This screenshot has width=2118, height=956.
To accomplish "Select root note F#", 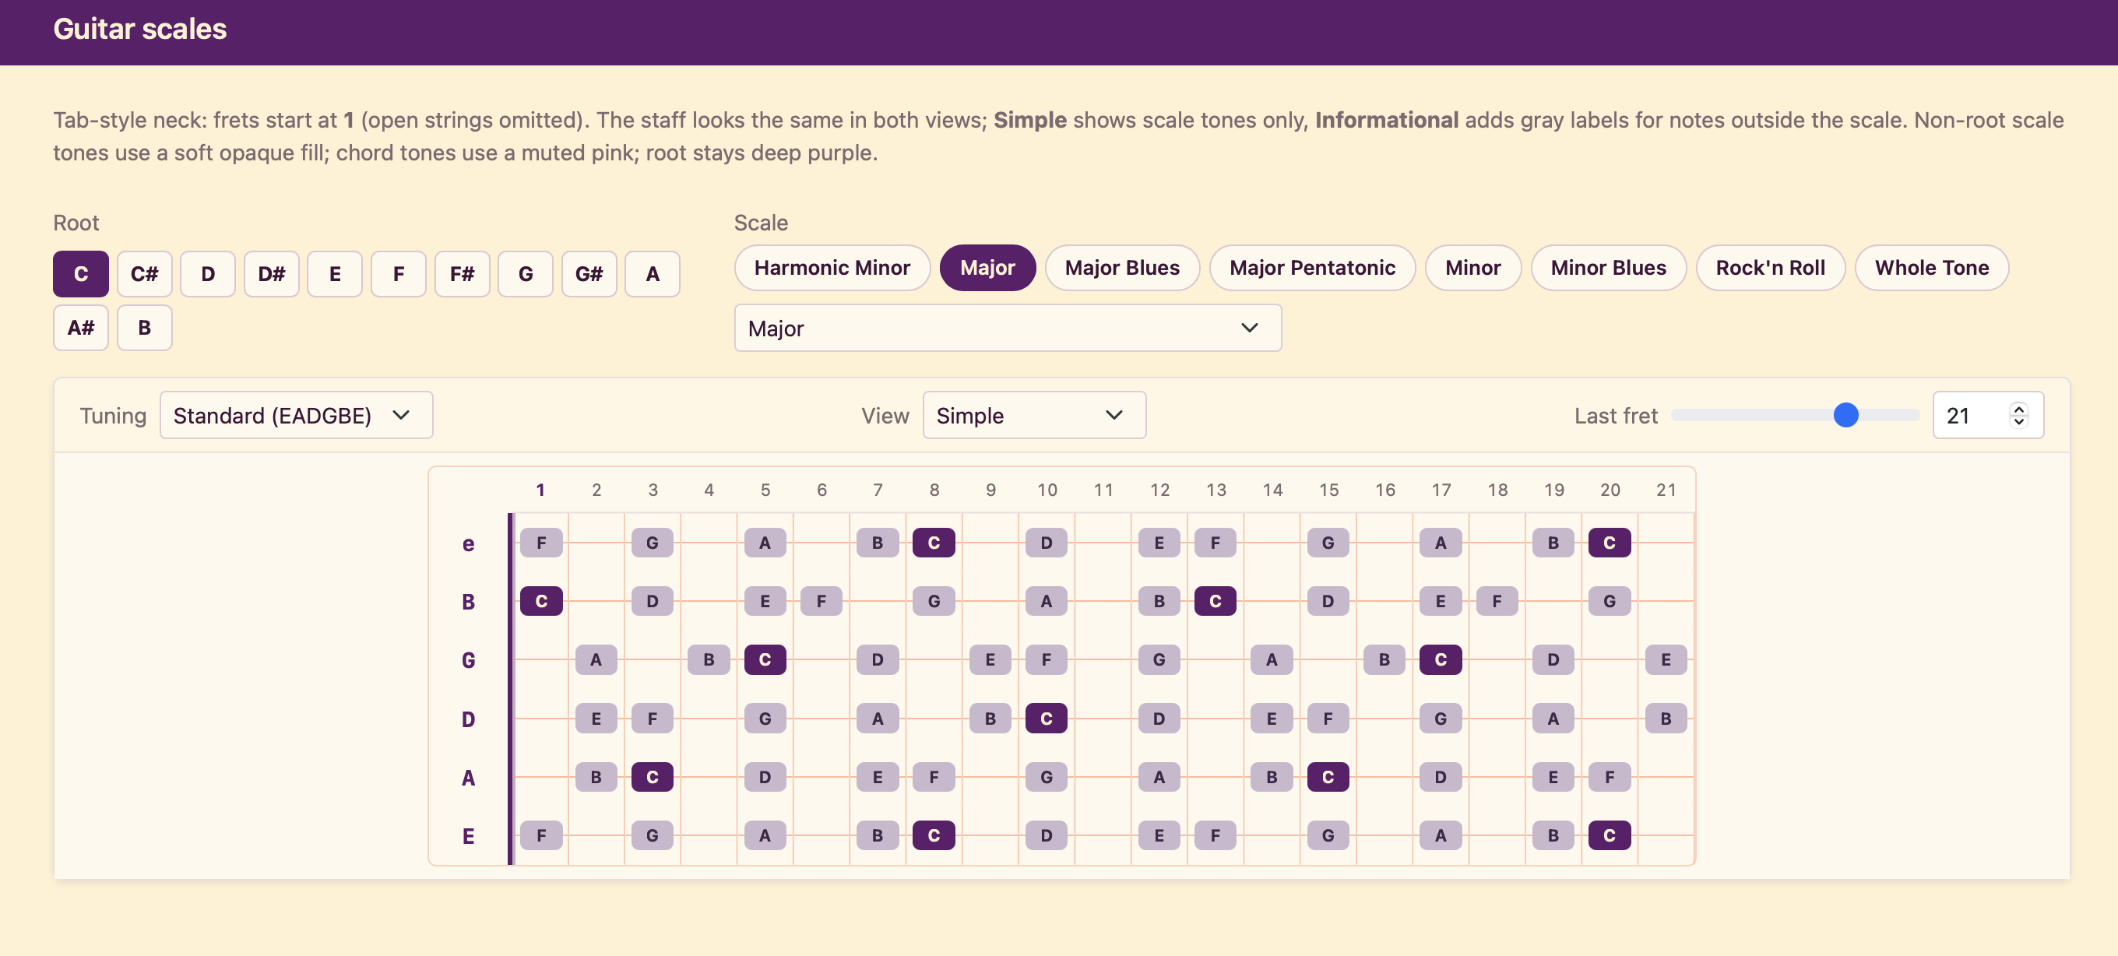I will (x=462, y=274).
